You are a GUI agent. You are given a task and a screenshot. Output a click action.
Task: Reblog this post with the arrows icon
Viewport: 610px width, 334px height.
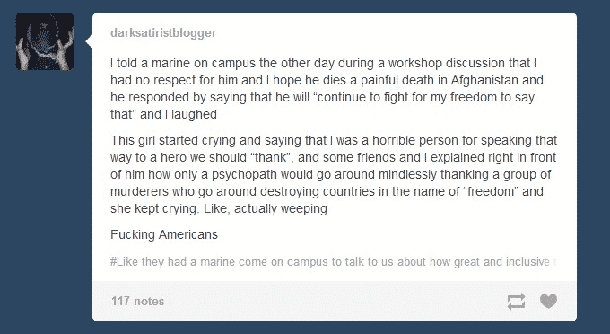(x=516, y=302)
